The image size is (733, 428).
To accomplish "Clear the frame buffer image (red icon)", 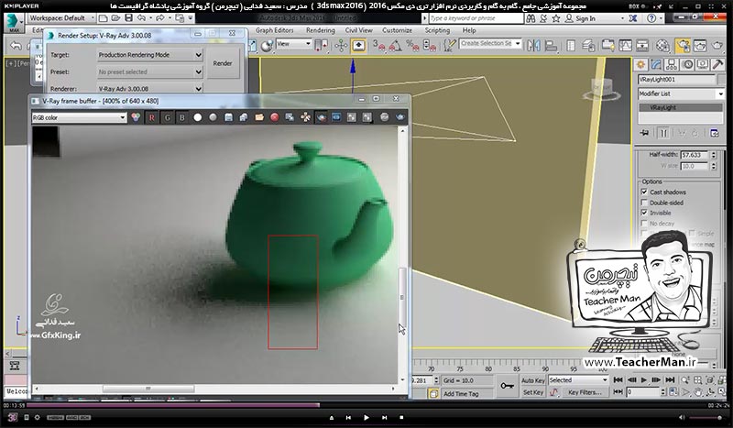I will click(274, 117).
